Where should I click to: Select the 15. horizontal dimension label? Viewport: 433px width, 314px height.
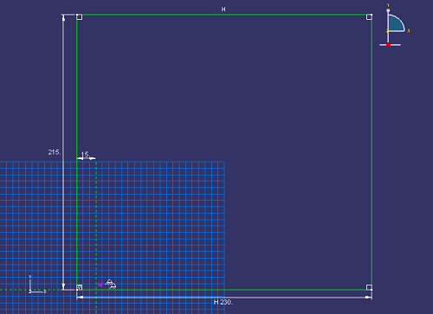coord(86,154)
